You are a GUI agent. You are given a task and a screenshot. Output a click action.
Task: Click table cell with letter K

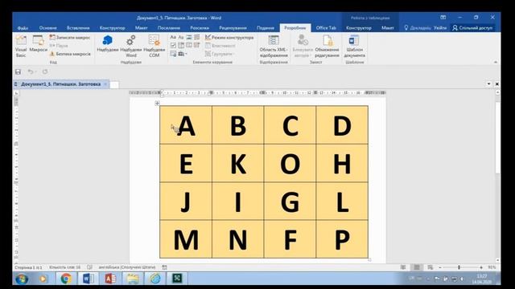[x=238, y=163]
